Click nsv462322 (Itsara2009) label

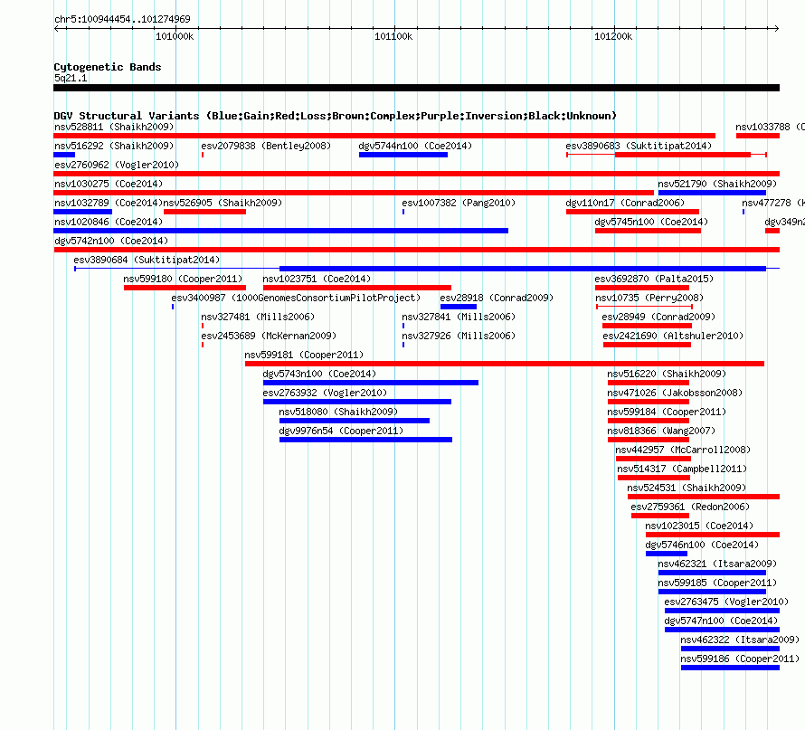740,640
